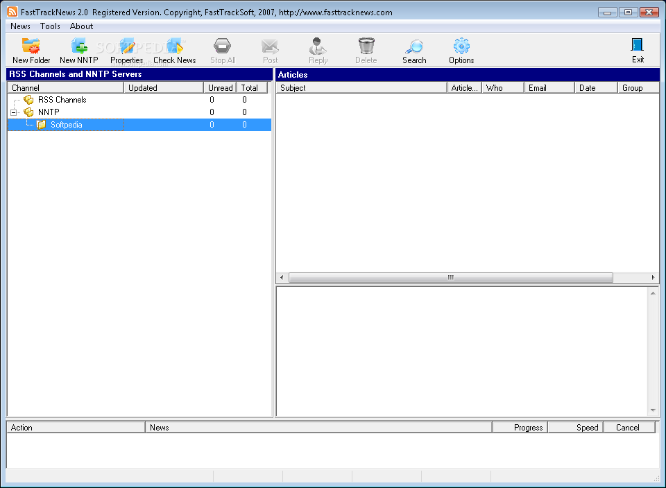
Task: Open Options via the gear icon
Action: pyautogui.click(x=461, y=46)
